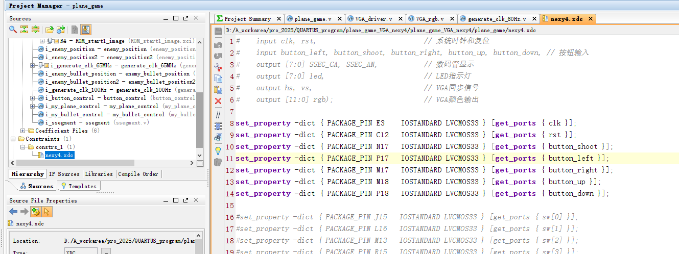The height and width of the screenshot is (254, 679).
Task: Select i_my_bullet_control source
Action: pos(117,114)
